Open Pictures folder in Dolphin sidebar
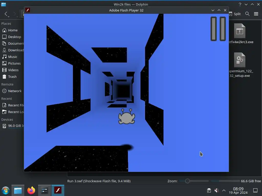 coord(12,63)
